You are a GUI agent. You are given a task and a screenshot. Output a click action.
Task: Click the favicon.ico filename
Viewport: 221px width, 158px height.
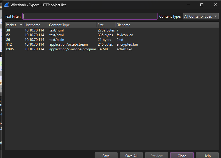(125, 35)
